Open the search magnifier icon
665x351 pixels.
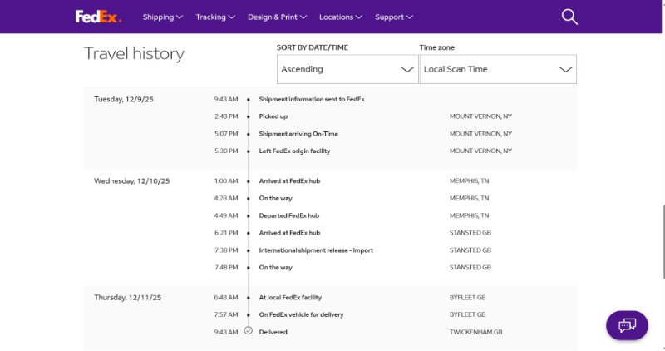[x=569, y=17]
